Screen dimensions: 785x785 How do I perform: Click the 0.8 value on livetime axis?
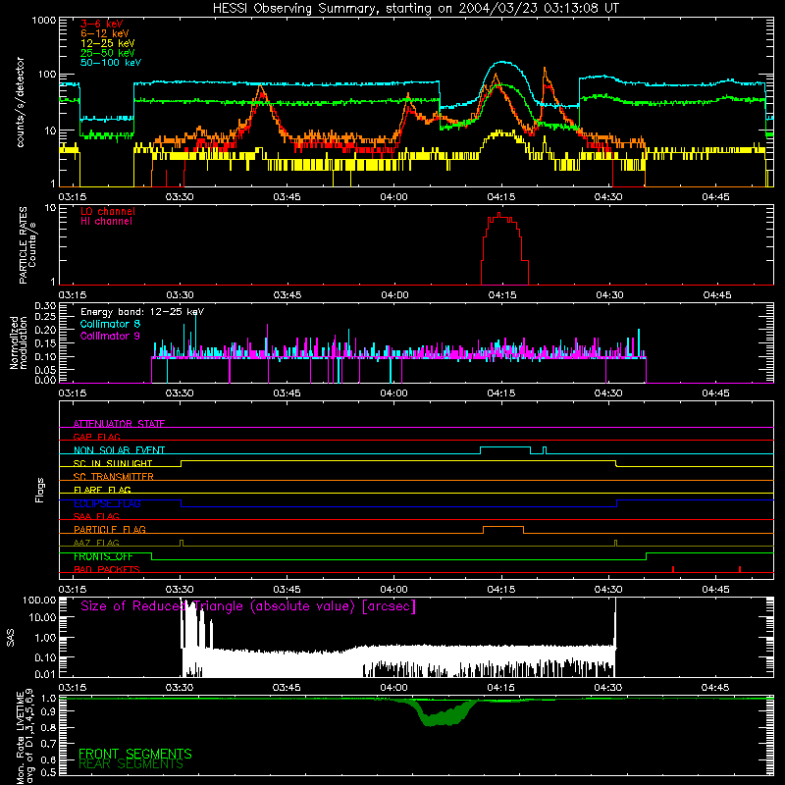pos(48,728)
